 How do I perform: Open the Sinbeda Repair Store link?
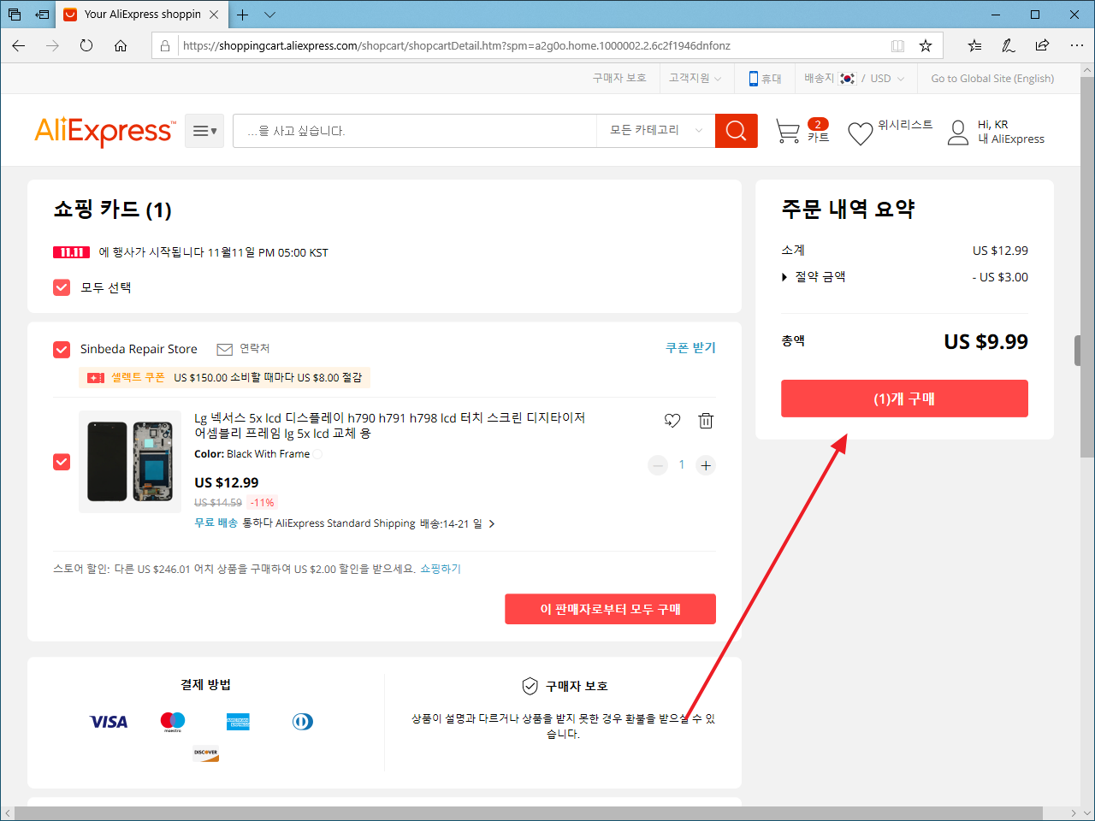point(139,349)
